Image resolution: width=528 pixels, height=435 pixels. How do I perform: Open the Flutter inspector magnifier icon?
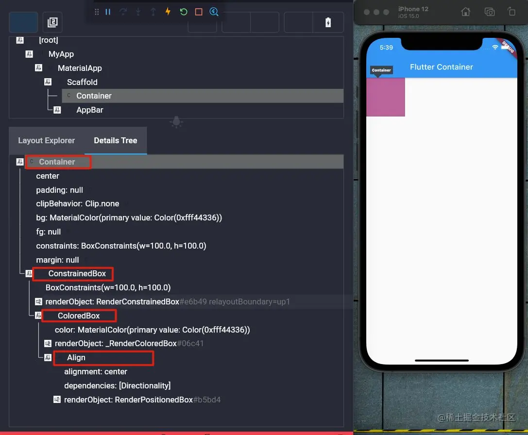point(214,12)
